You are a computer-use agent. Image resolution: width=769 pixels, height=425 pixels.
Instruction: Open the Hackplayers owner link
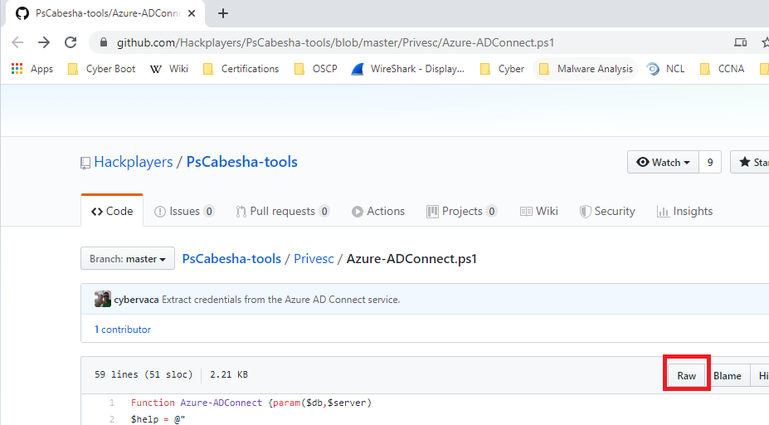click(x=134, y=162)
